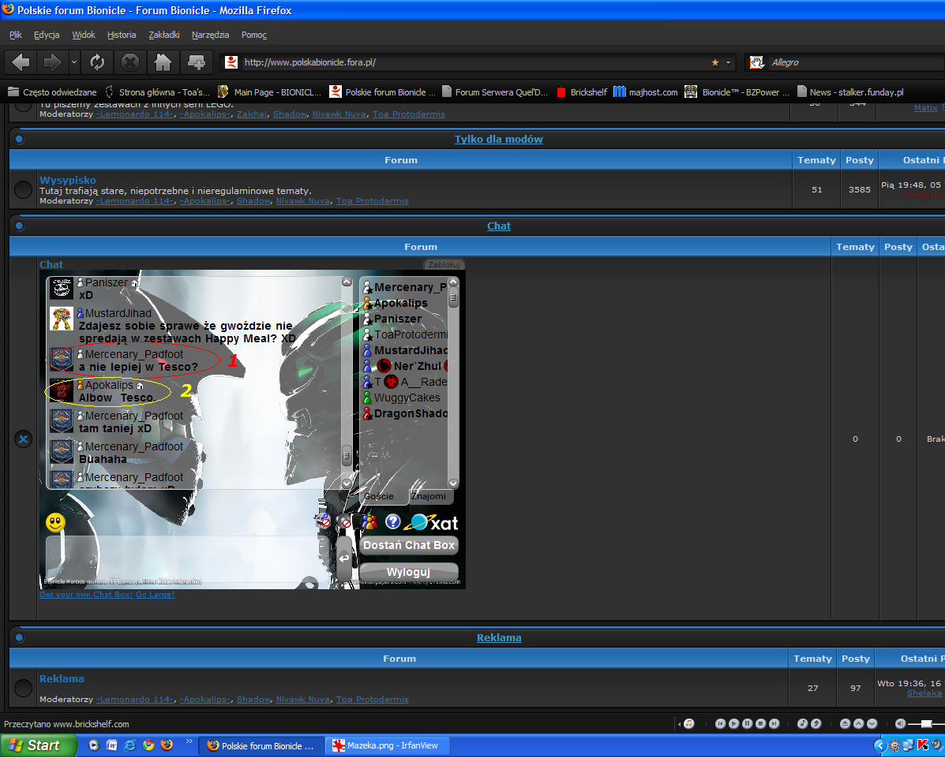This screenshot has width=945, height=758.
Task: Adjust the media player volume slider
Action: 926,723
